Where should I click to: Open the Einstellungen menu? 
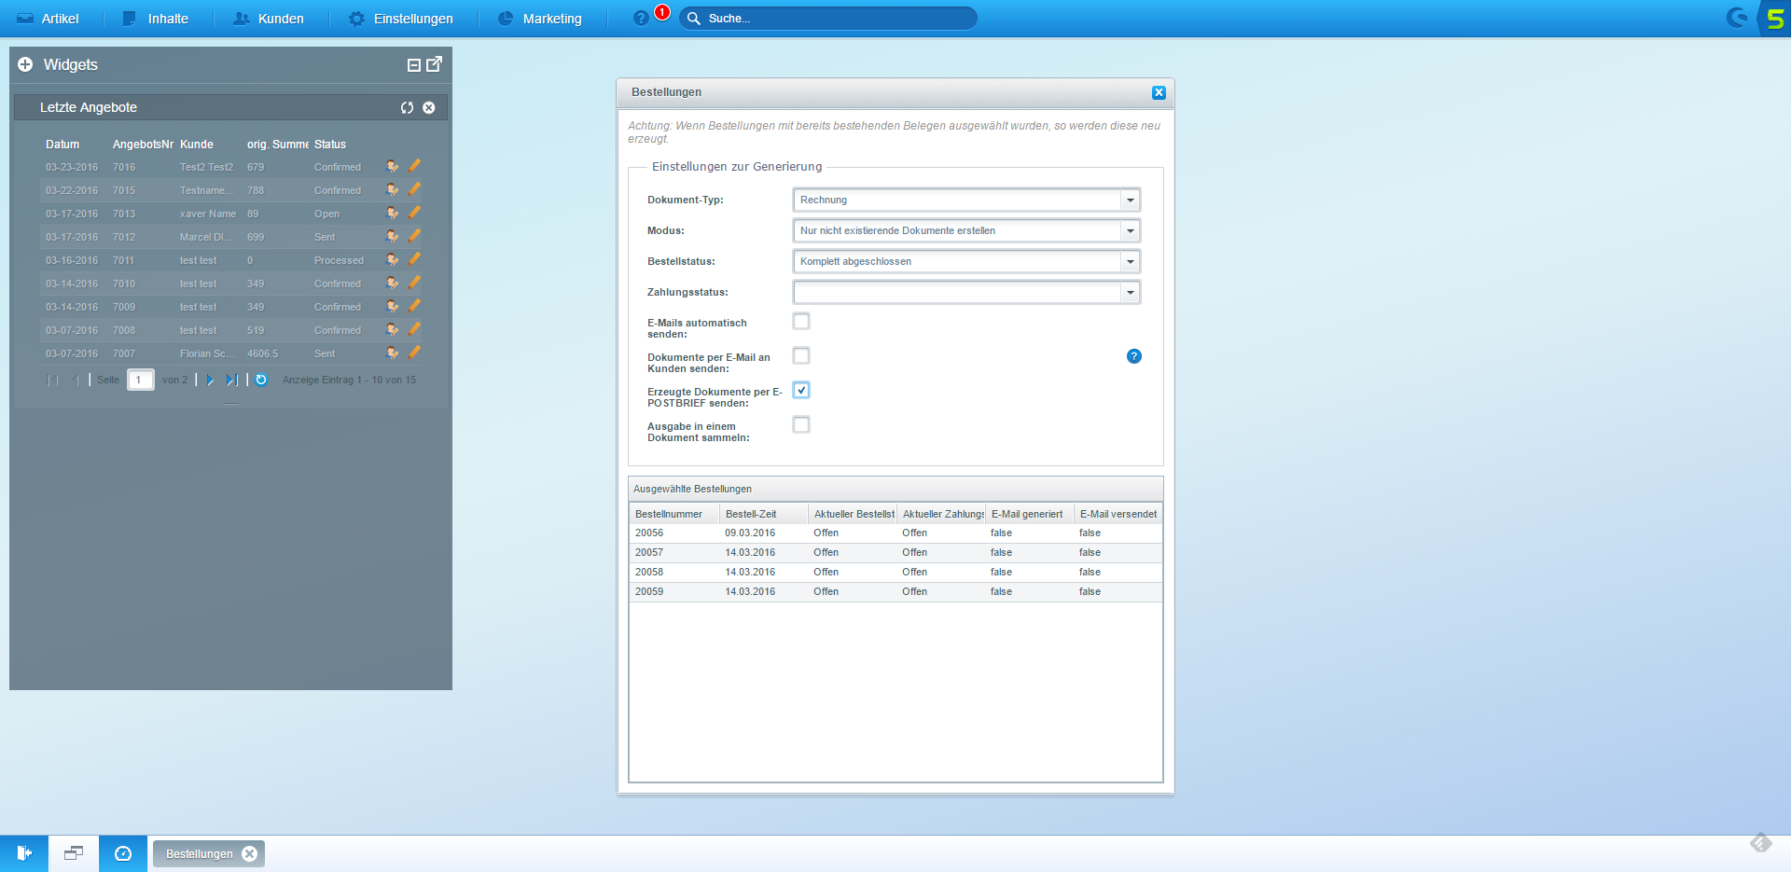point(401,19)
